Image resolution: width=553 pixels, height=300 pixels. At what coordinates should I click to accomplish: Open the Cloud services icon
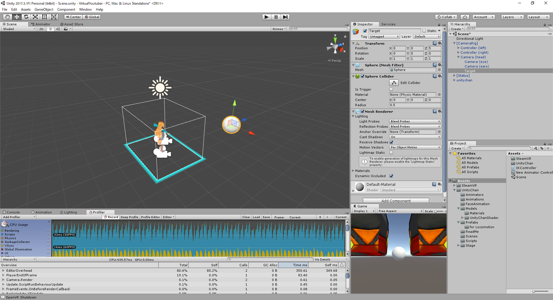click(x=465, y=17)
